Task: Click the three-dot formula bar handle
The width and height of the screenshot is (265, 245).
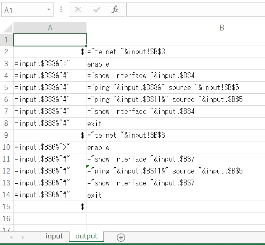Action: click(x=61, y=9)
